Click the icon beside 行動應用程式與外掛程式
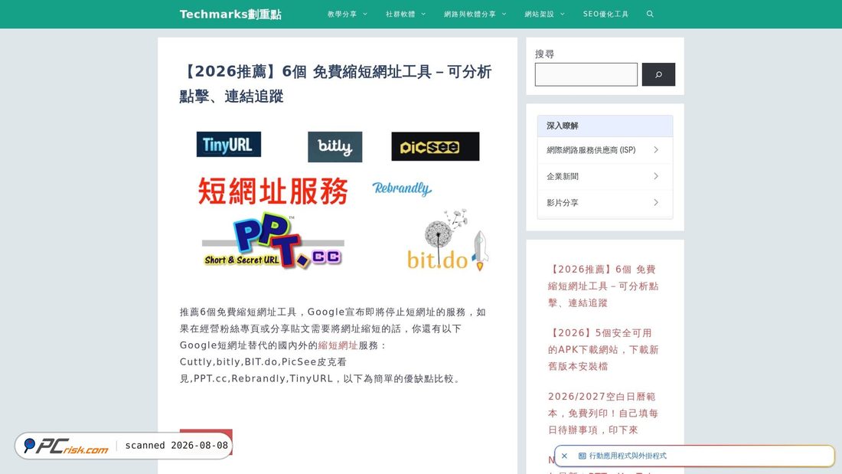Screen dimensions: 842x474 click(x=582, y=456)
